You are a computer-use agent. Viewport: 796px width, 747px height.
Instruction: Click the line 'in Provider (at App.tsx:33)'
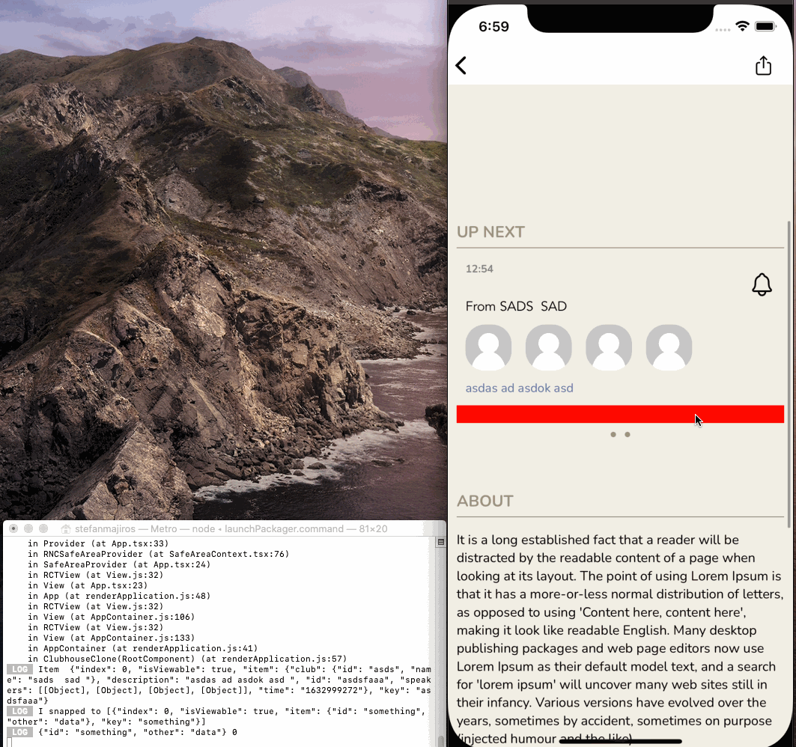tap(98, 543)
